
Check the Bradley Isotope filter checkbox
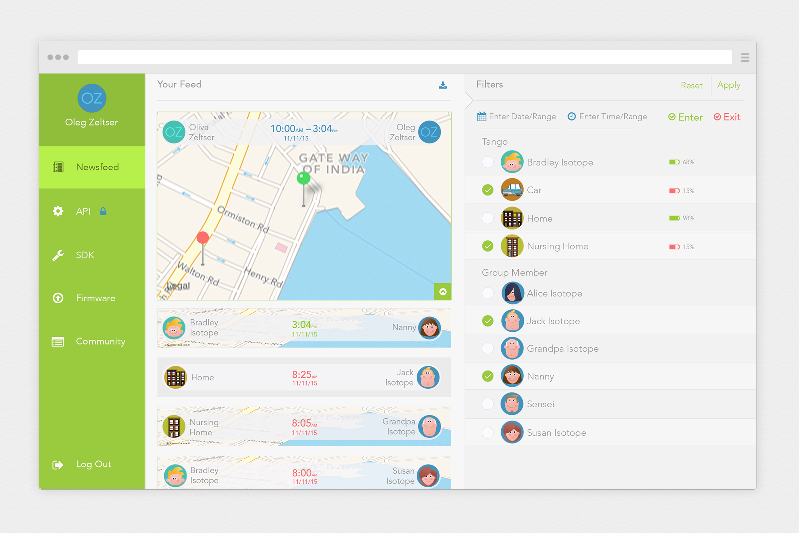pos(488,162)
